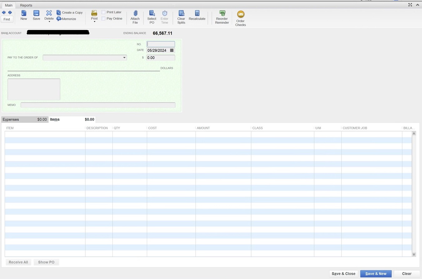Open Pay to the Order Of dropdown
422x279 pixels.
click(x=124, y=57)
